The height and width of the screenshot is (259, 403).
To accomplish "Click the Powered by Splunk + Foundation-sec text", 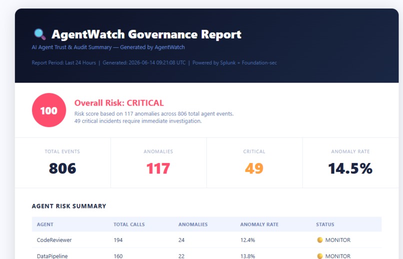I will click(234, 62).
